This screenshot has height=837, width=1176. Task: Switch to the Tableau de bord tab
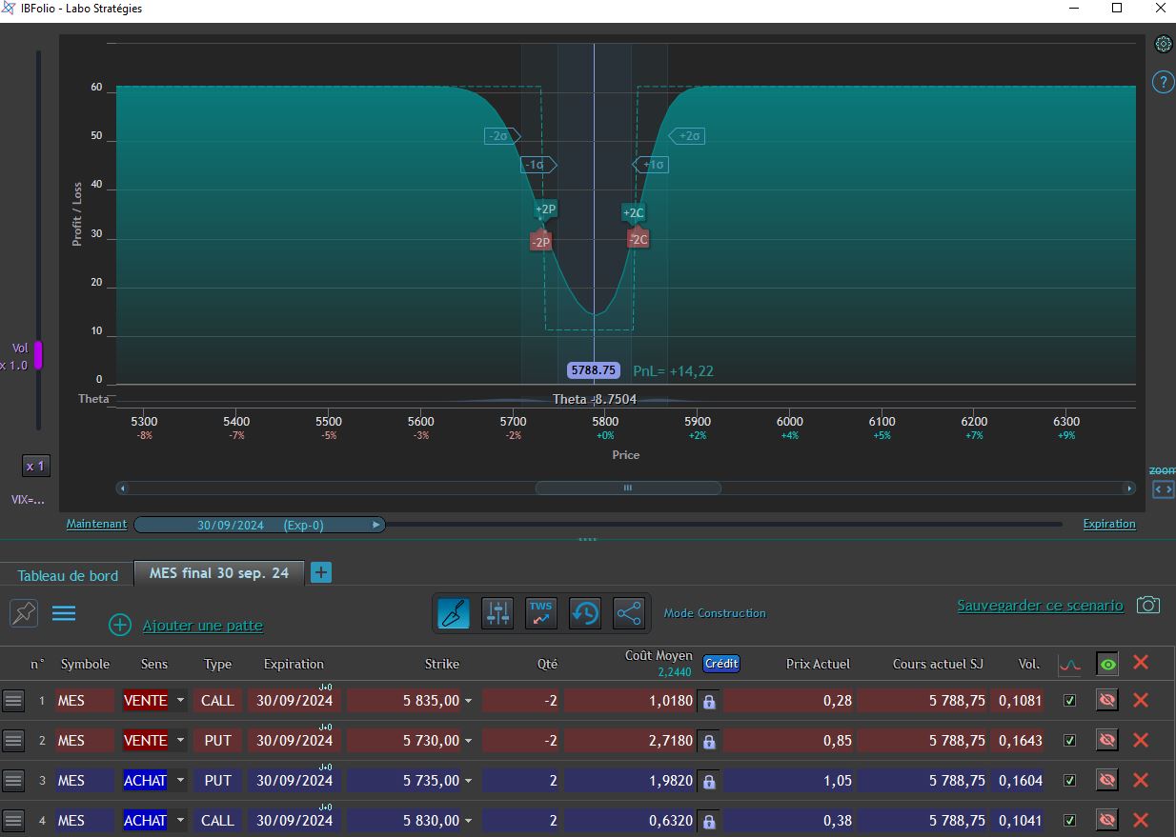tap(68, 575)
